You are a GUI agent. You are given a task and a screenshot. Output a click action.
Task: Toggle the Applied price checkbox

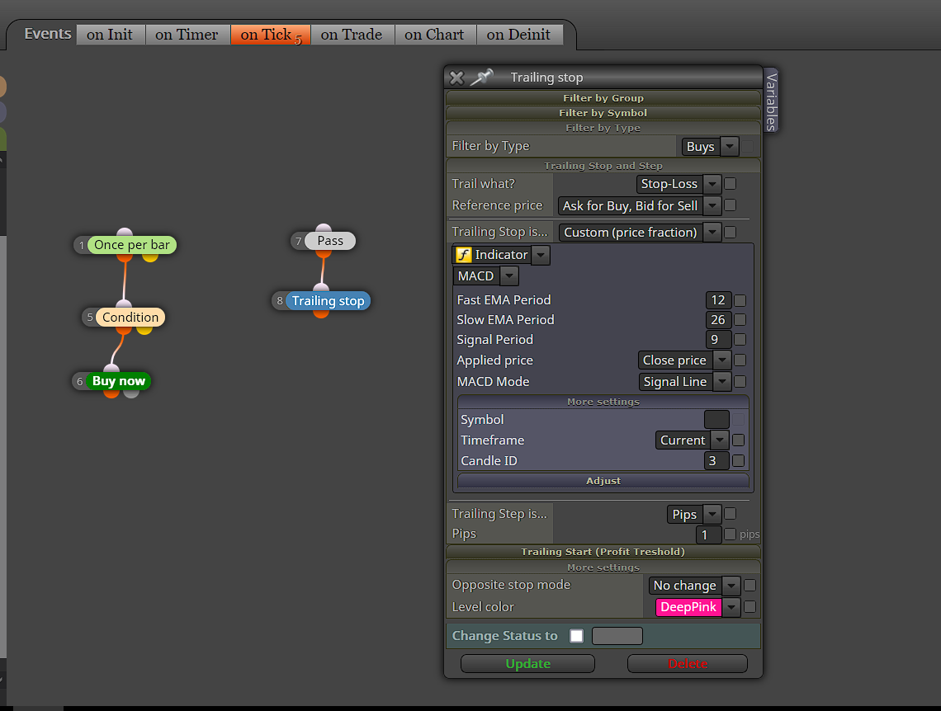pos(740,360)
